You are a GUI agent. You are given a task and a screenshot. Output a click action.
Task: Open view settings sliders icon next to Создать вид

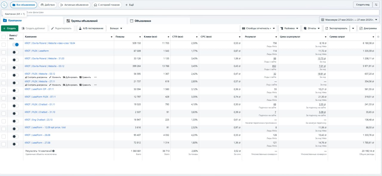376,5
